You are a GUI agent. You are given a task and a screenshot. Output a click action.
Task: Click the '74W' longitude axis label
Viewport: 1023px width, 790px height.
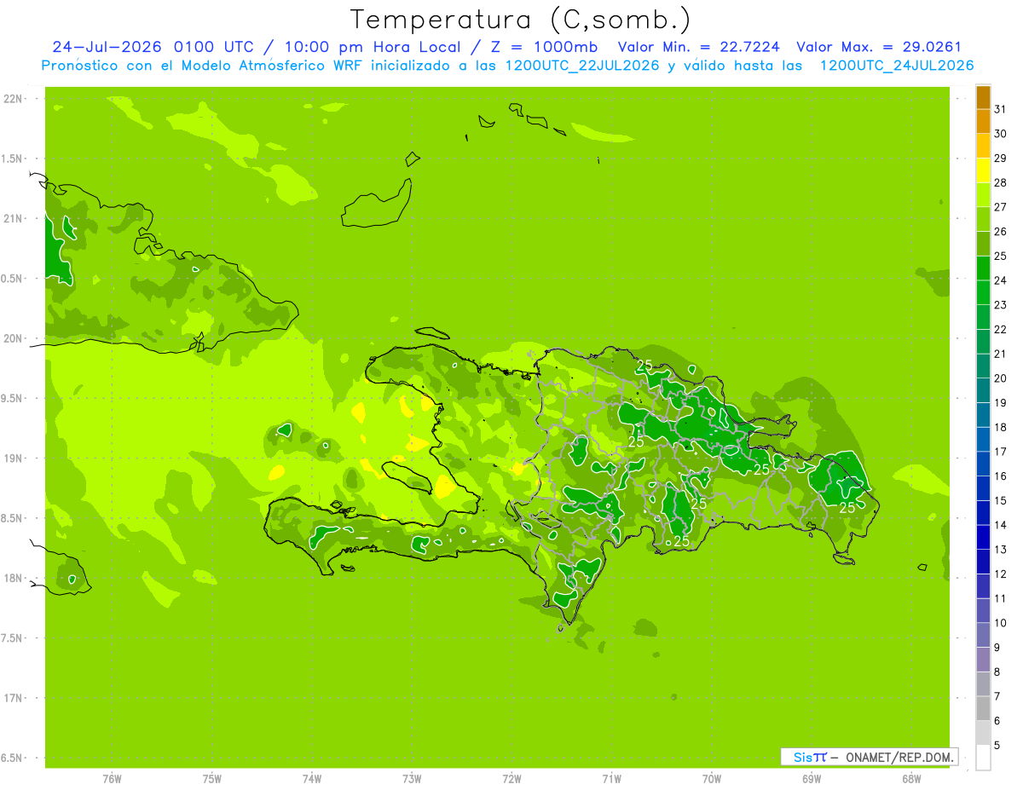[x=312, y=778]
